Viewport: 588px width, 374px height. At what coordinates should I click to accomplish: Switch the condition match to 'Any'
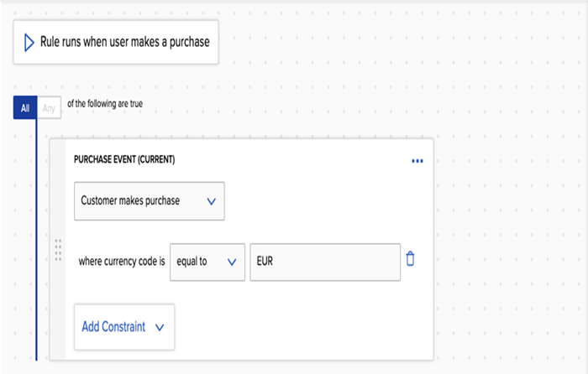(48, 108)
